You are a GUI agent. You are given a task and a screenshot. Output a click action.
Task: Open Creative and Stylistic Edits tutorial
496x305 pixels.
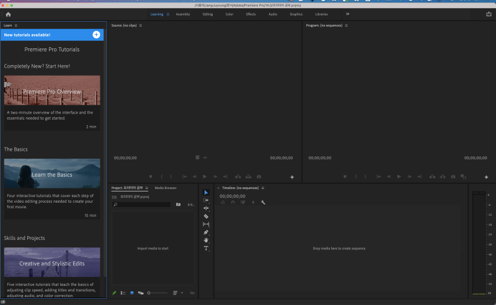pyautogui.click(x=52, y=262)
